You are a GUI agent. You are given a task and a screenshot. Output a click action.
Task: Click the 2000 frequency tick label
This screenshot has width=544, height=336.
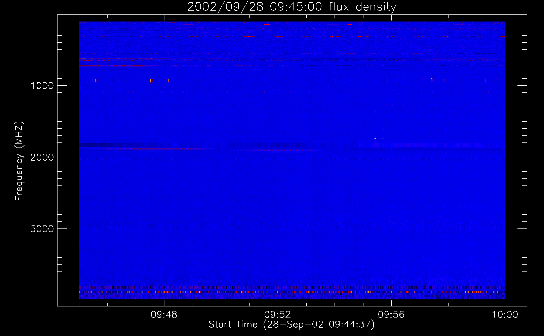[x=42, y=157]
